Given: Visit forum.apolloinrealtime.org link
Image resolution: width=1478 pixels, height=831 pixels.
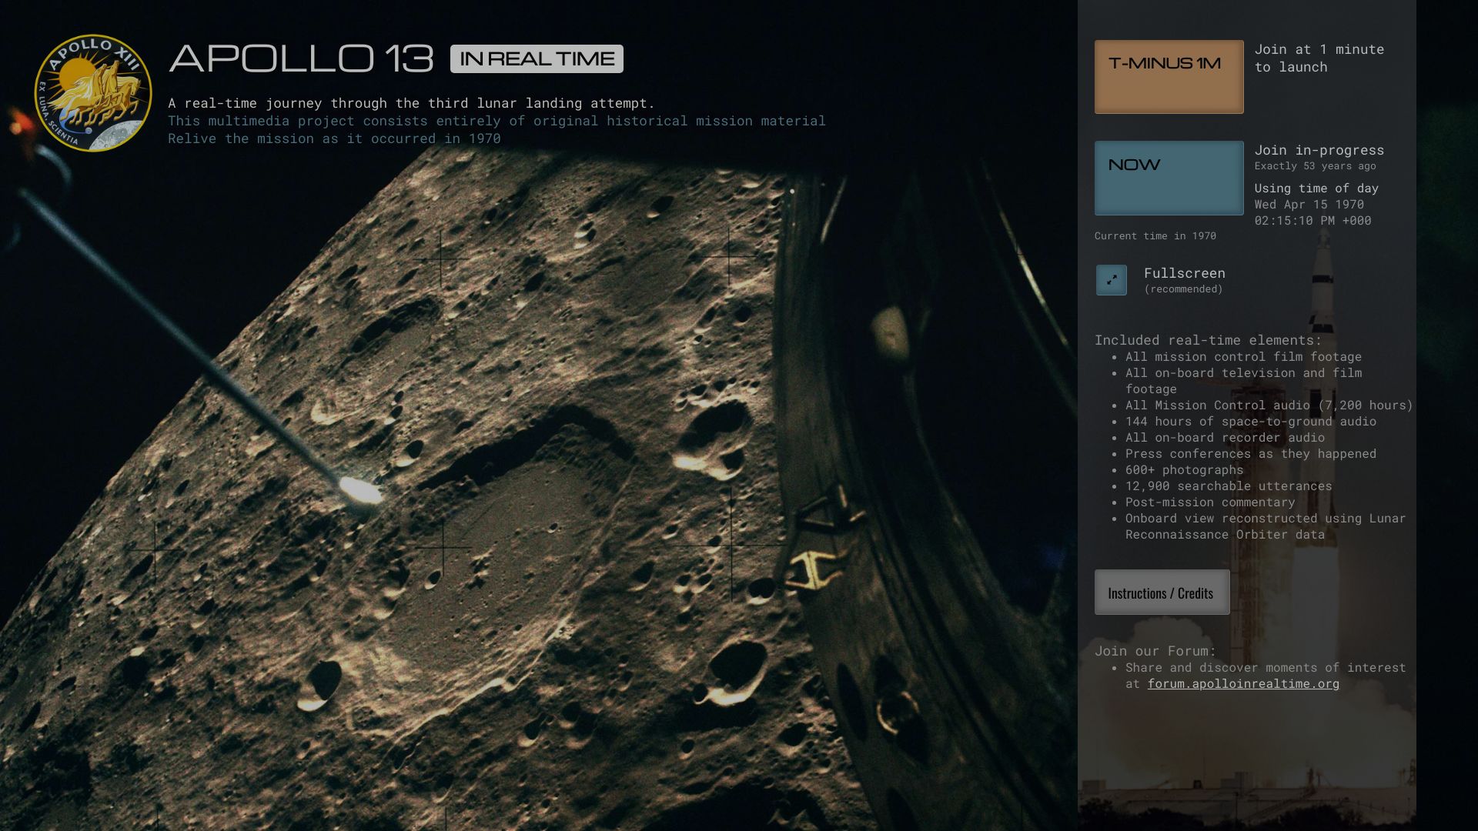Looking at the screenshot, I should point(1243,684).
